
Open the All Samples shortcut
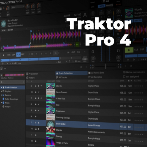pos(95,77)
